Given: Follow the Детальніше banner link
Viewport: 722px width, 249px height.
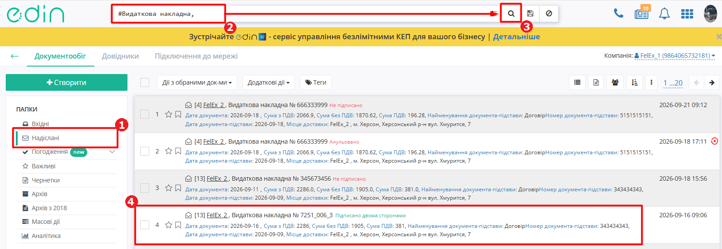Looking at the screenshot, I should click(x=516, y=37).
